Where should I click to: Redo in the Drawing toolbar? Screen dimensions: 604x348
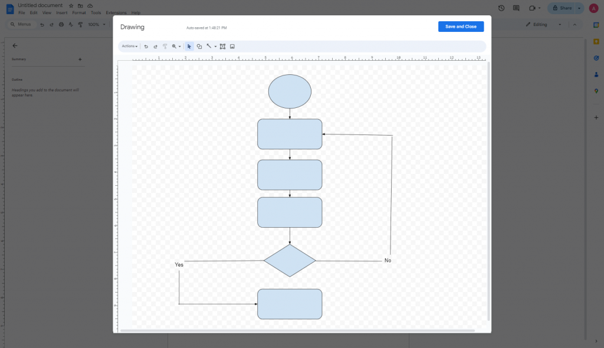click(155, 46)
